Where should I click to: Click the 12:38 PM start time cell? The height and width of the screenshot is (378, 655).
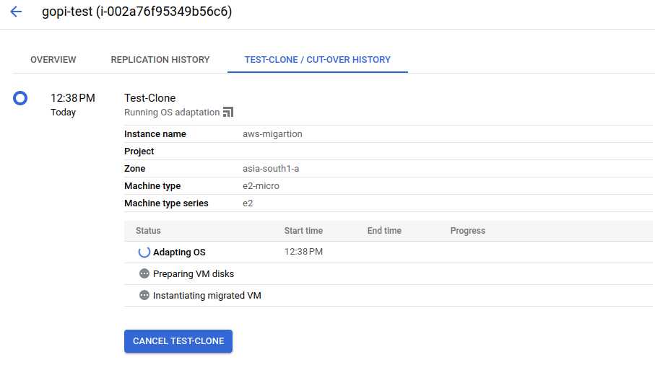(304, 252)
